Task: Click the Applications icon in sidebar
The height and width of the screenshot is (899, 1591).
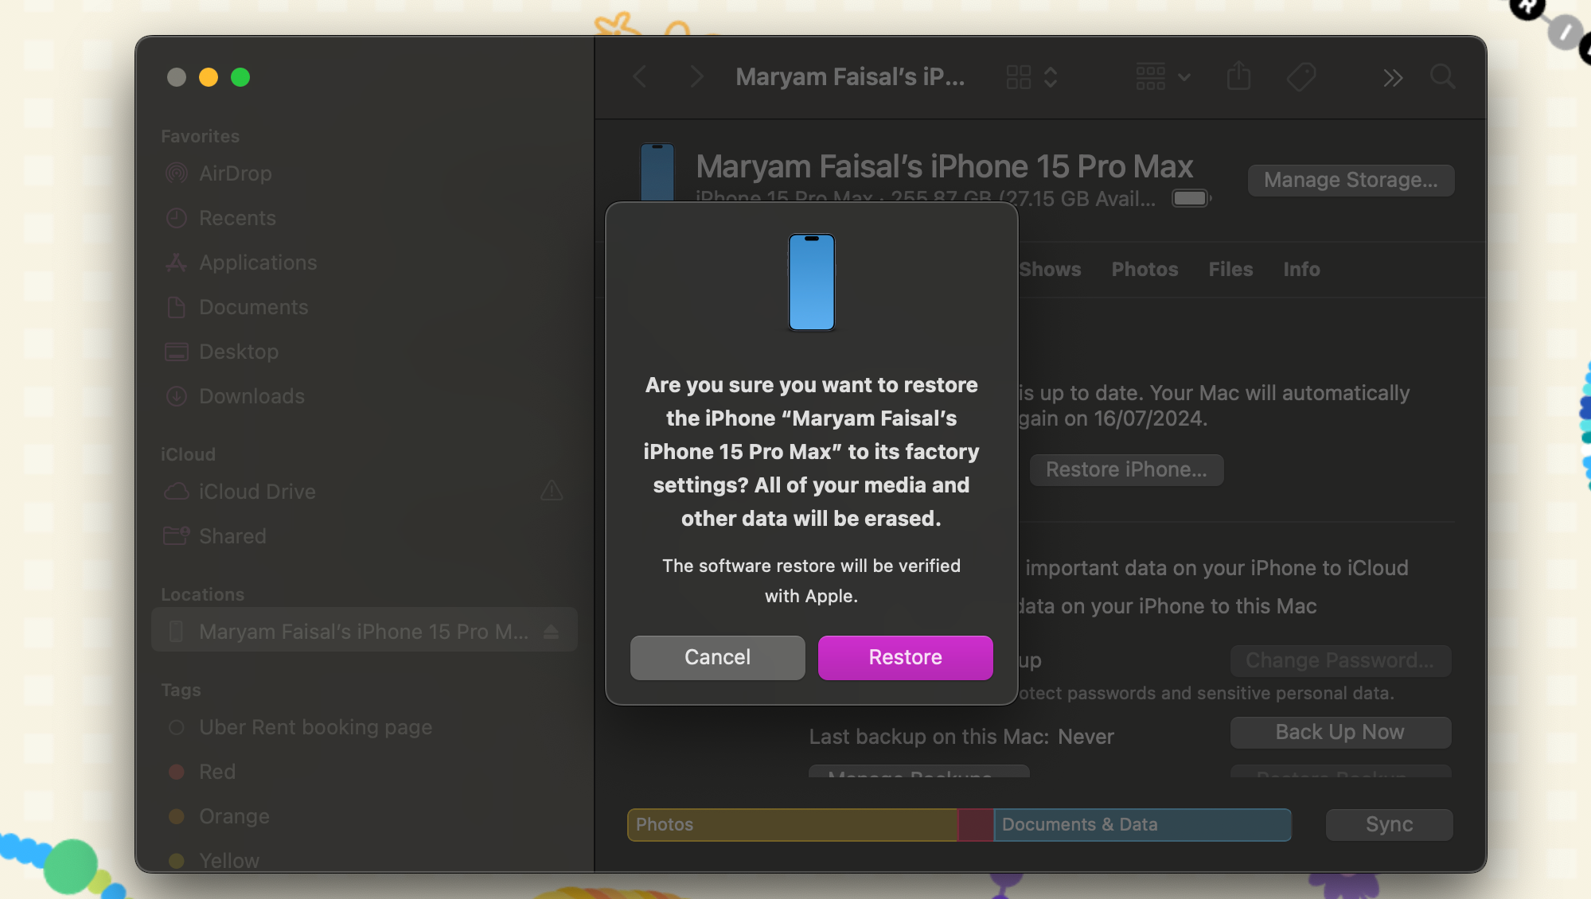Action: click(177, 263)
